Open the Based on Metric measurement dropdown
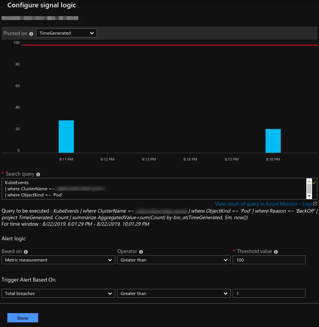 [58, 260]
